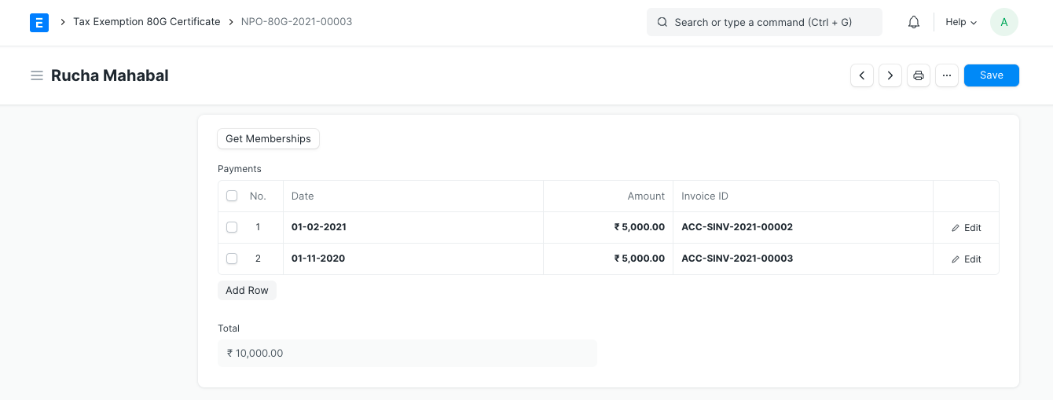Viewport: 1053px width, 400px height.
Task: Check the row 1 payment checkbox
Action: pos(232,227)
